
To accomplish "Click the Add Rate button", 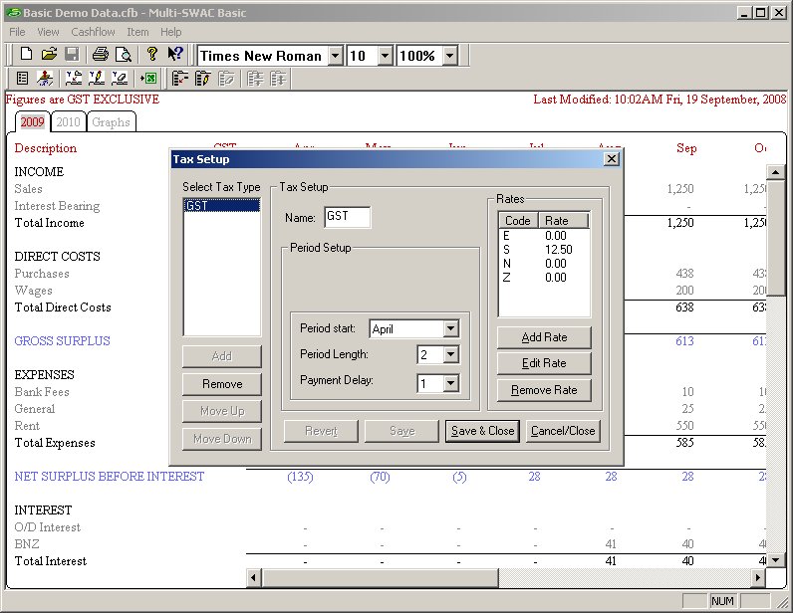I will tap(544, 337).
